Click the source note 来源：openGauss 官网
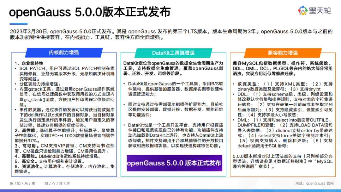The width and height of the screenshot is (341, 192). click(314, 183)
